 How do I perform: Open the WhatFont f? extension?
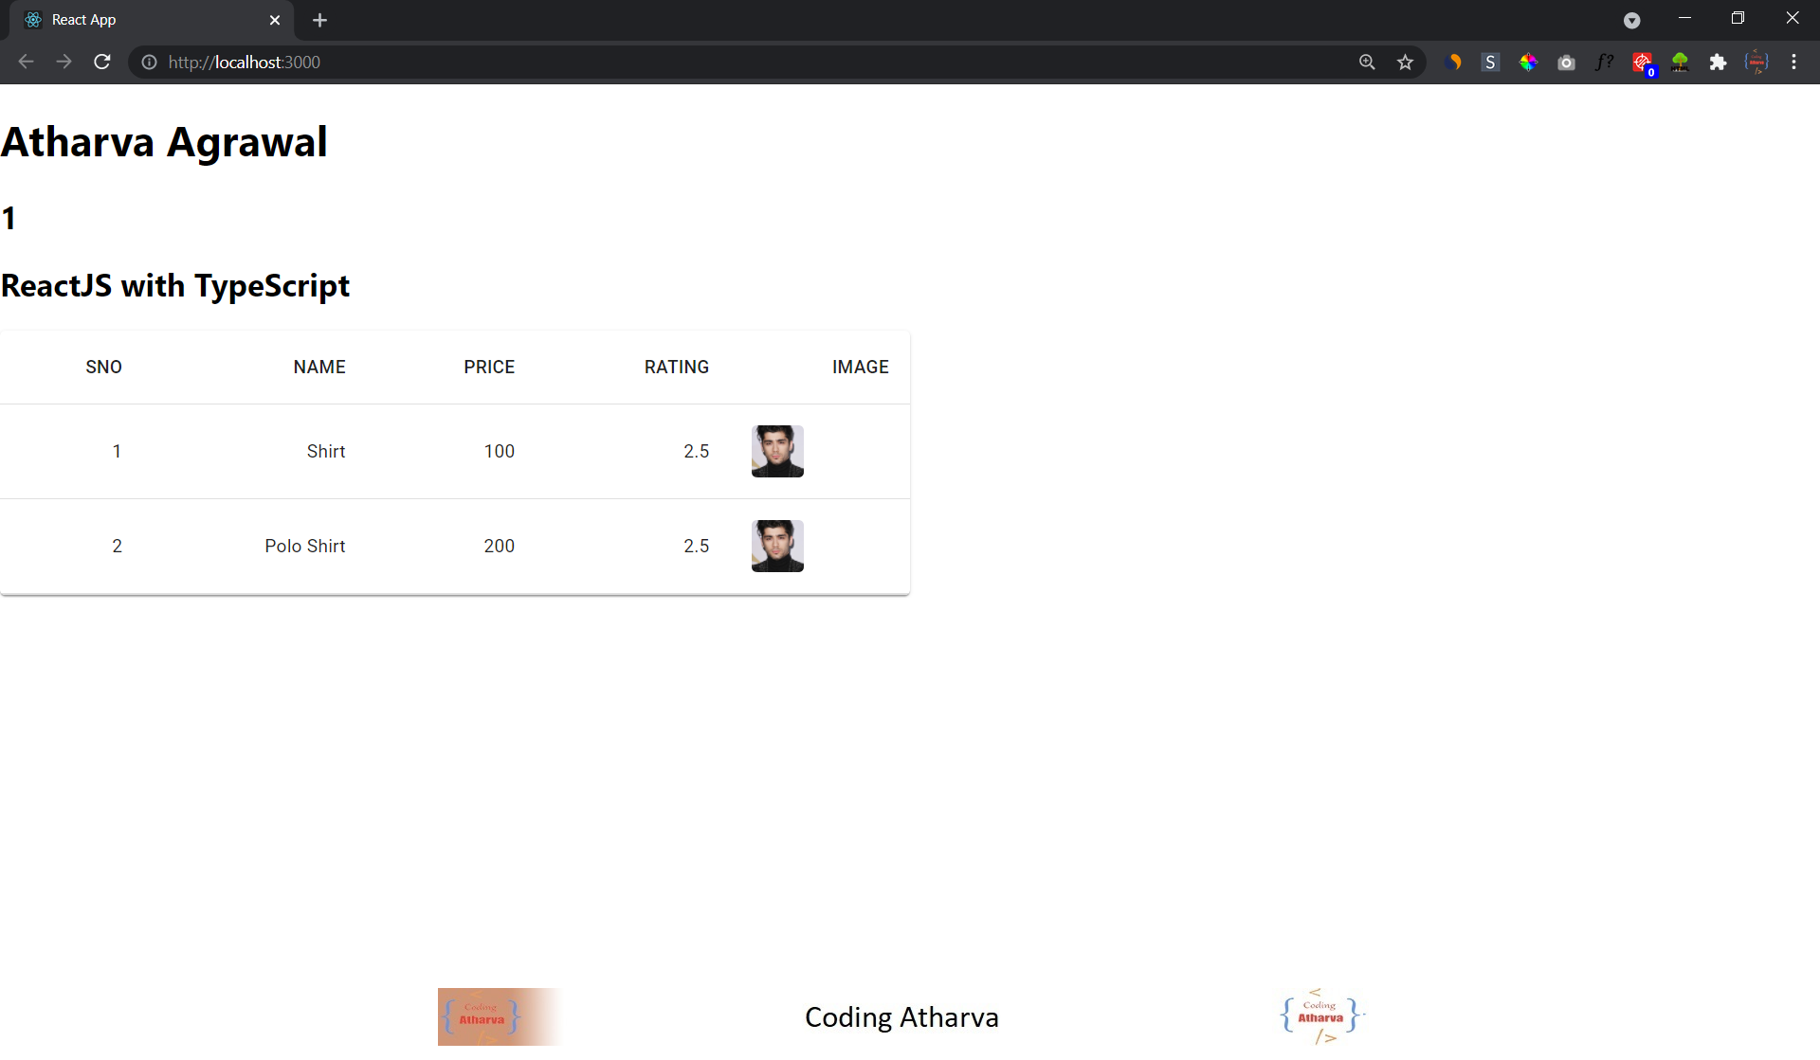(1605, 62)
